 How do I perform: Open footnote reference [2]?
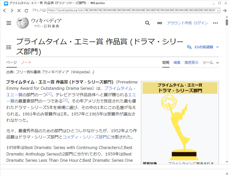pyautogui.click(x=65, y=100)
